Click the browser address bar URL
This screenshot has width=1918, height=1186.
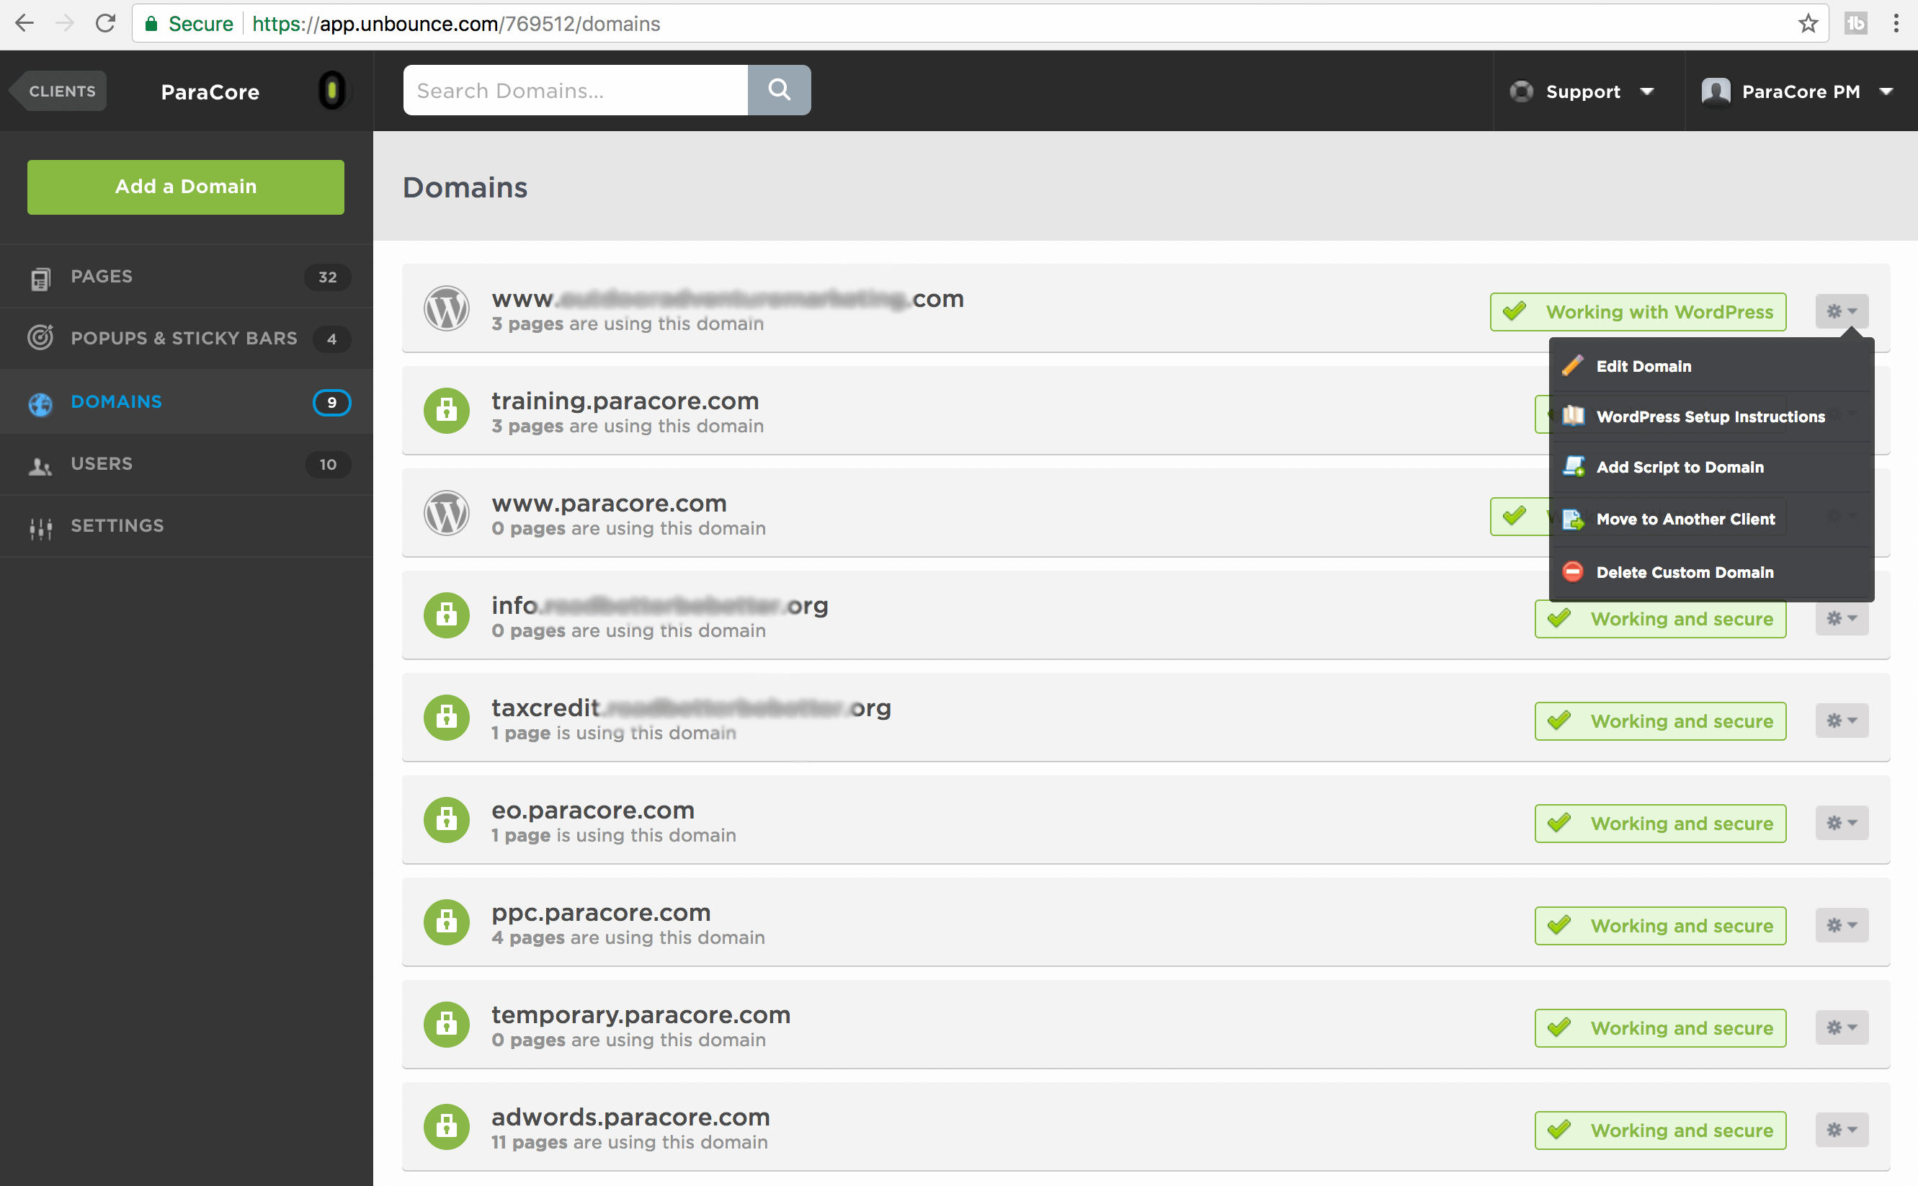click(456, 24)
